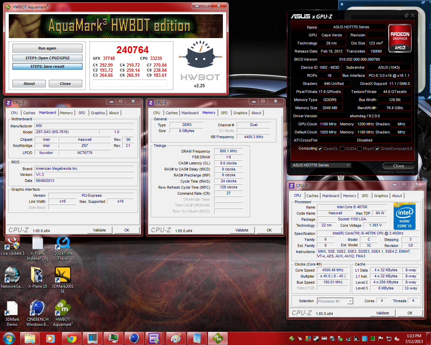Click the DRAM Frequency value 800.1 MHz
431x345 pixels.
[228, 151]
